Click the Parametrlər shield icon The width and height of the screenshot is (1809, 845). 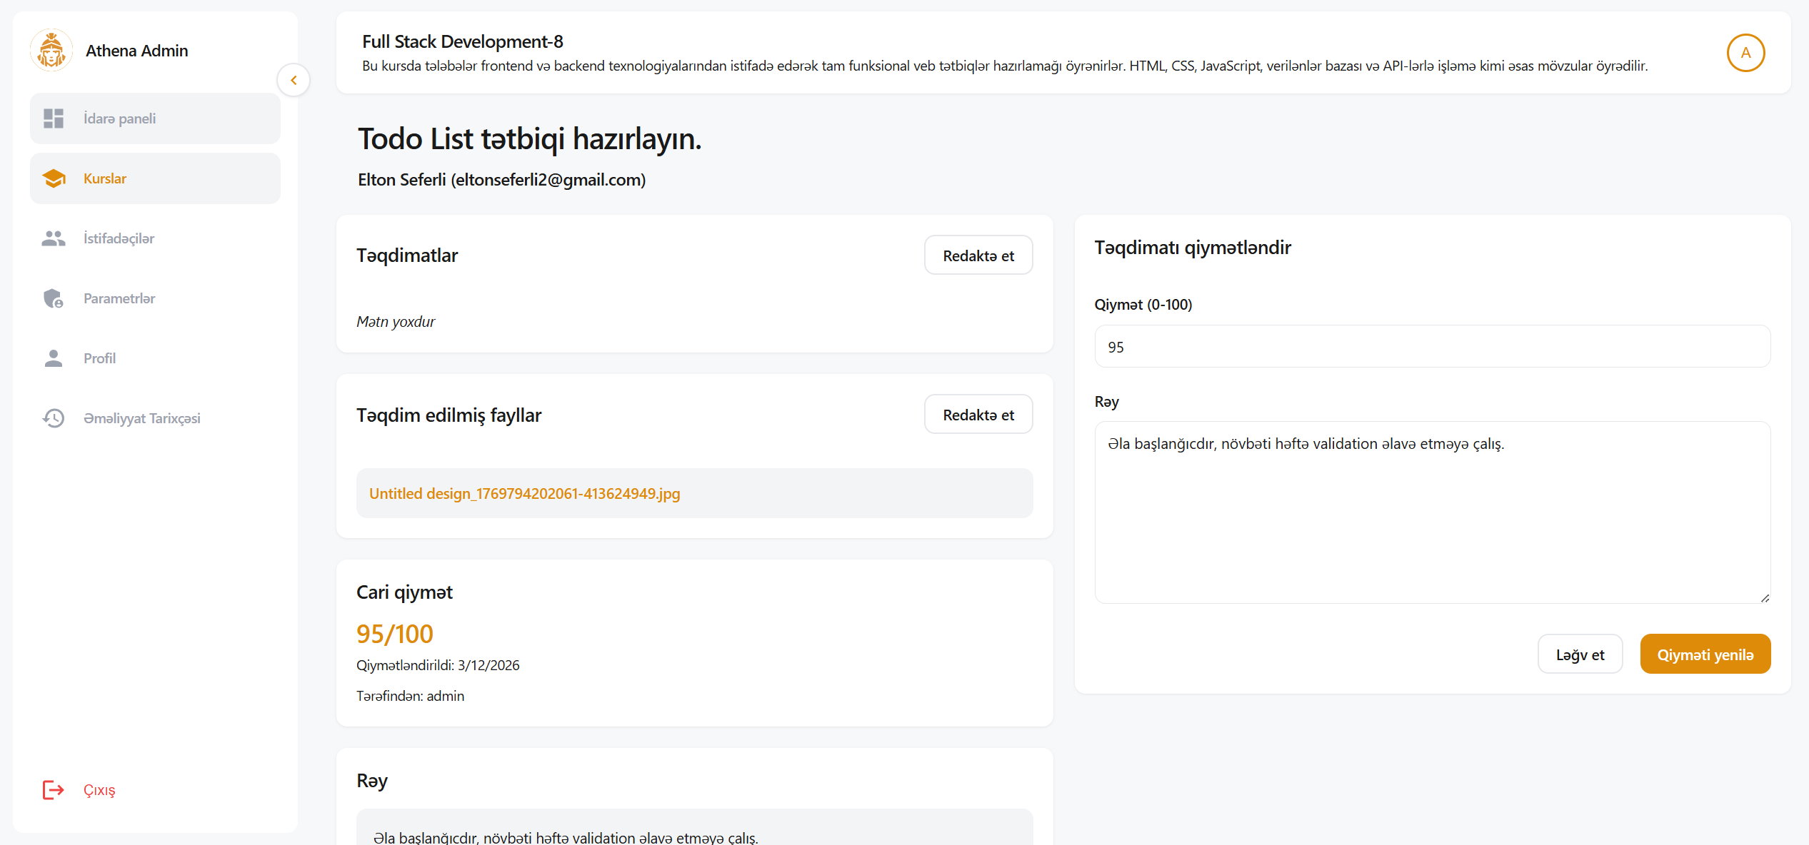(x=54, y=298)
